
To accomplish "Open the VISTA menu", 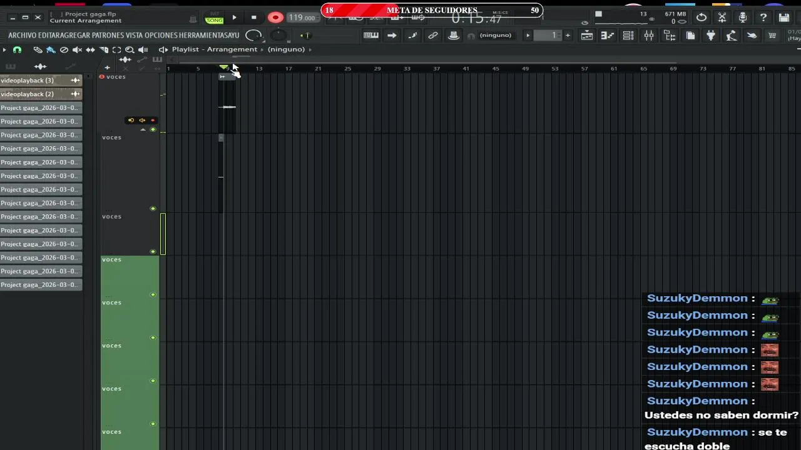I will [x=135, y=36].
